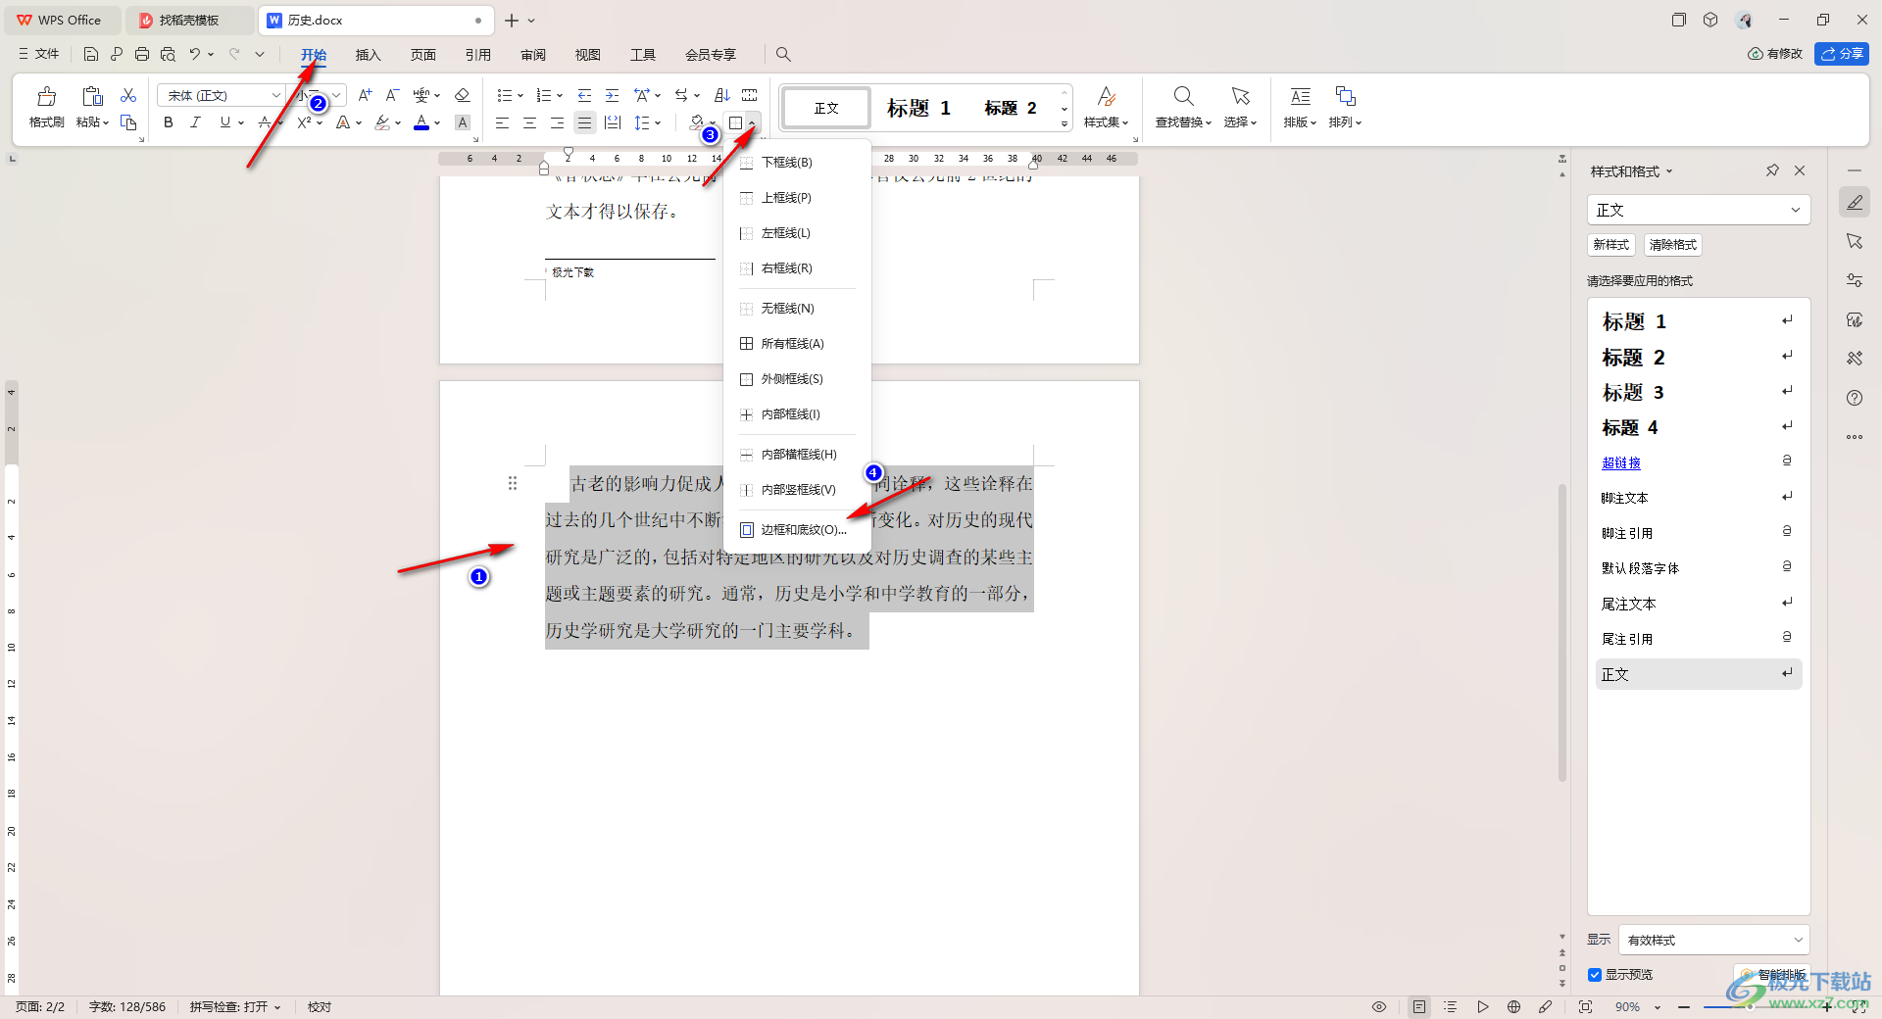The height and width of the screenshot is (1019, 1882).
Task: Click the decrease indent icon
Action: coord(584,95)
